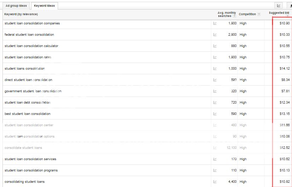Click chart view button at top right
This screenshot has height=187, width=292.
click(x=279, y=6)
